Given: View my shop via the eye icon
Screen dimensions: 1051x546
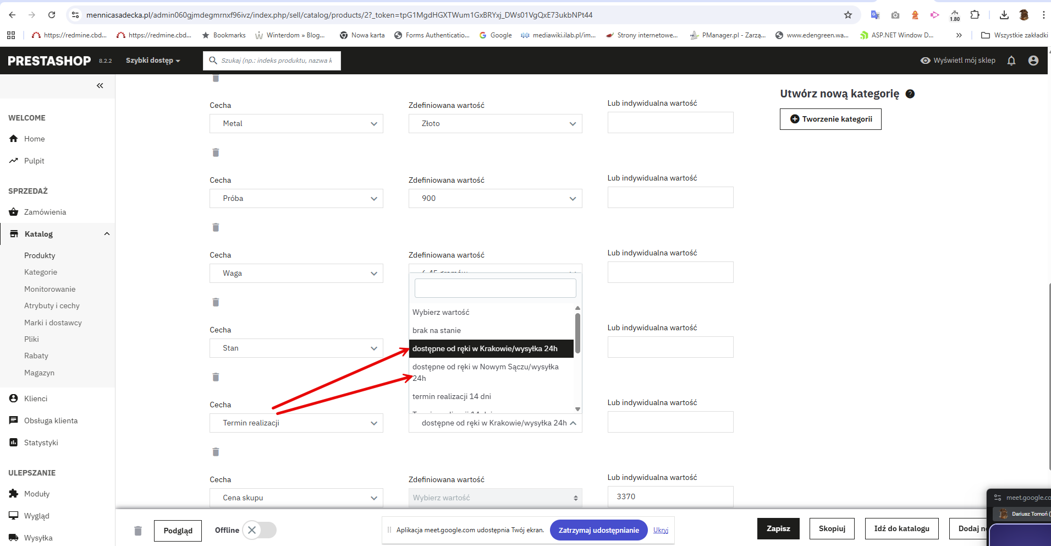Looking at the screenshot, I should click(925, 61).
